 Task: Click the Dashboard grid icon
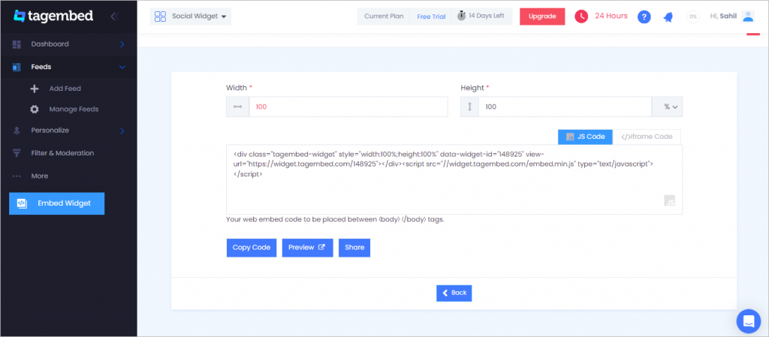pyautogui.click(x=17, y=44)
